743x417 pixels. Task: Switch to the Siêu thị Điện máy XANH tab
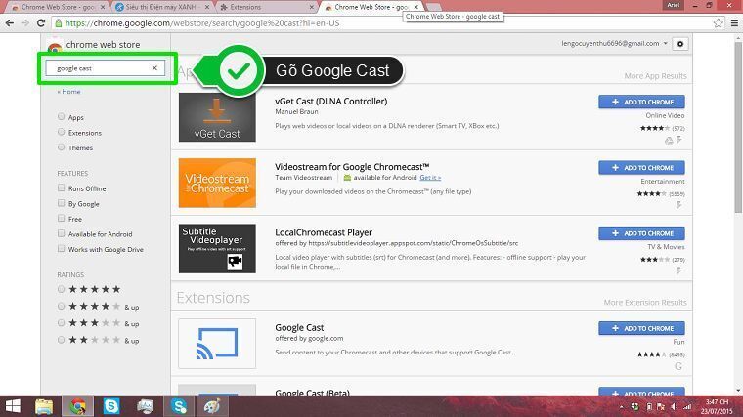pos(161,7)
